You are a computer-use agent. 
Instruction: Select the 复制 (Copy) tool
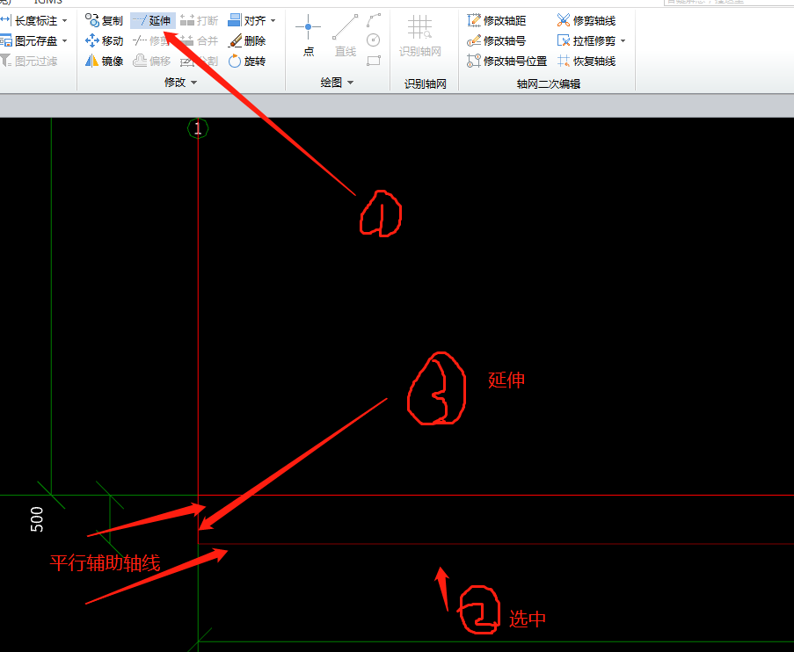tap(105, 20)
